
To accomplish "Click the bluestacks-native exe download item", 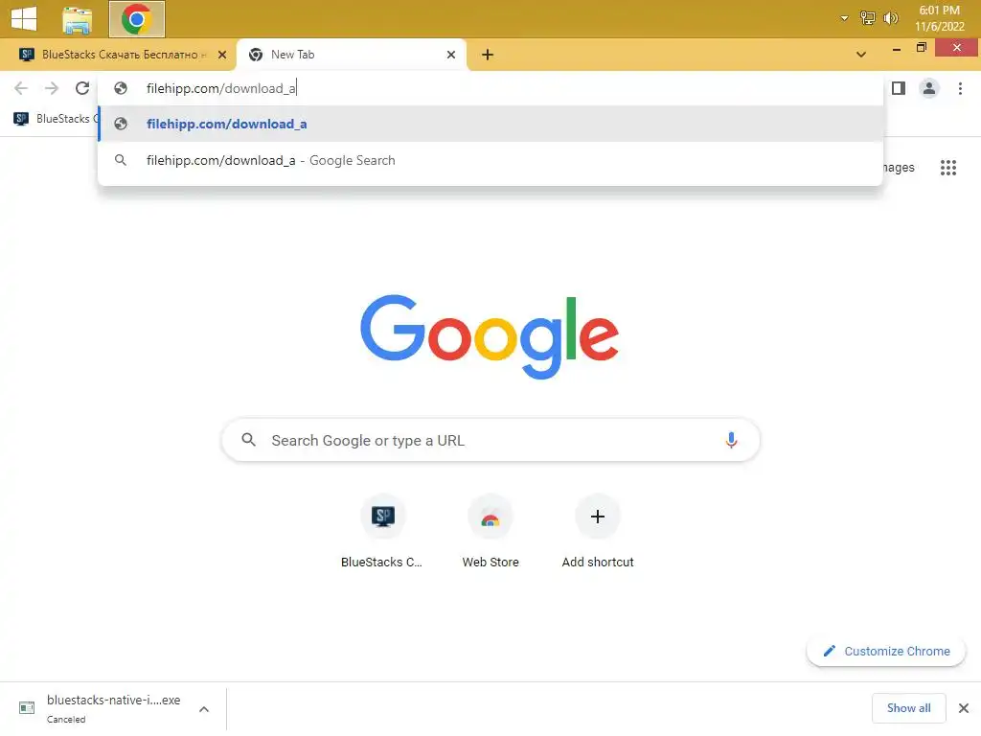I will point(100,708).
